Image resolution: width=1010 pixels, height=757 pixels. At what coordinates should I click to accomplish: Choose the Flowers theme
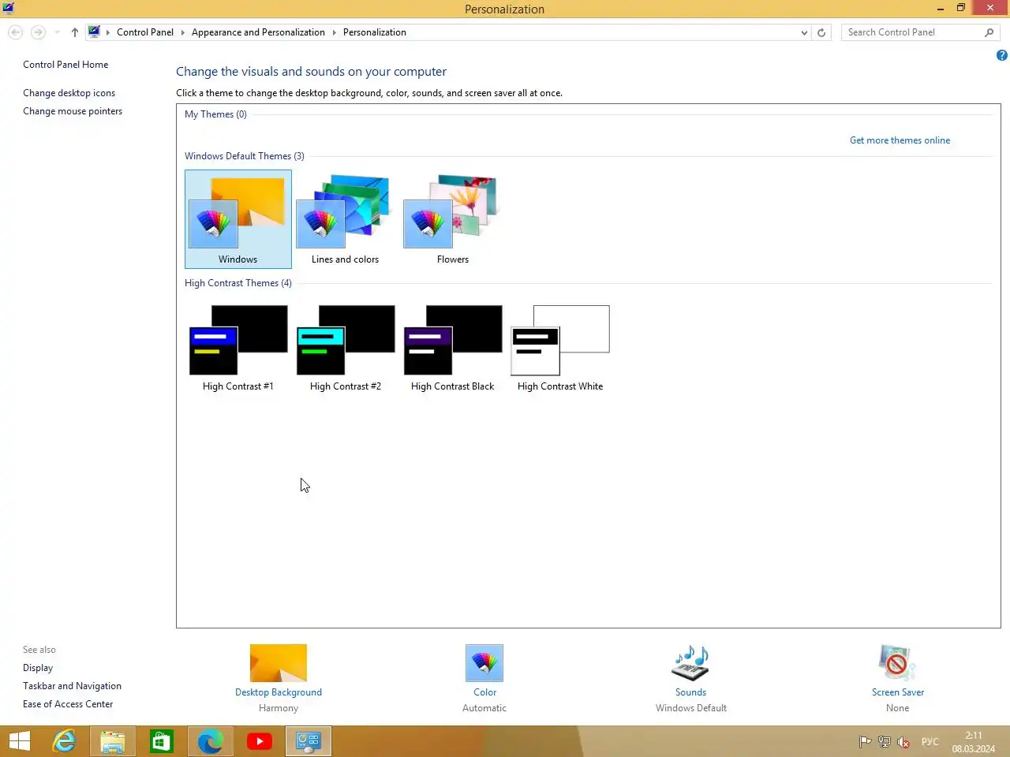pos(452,219)
